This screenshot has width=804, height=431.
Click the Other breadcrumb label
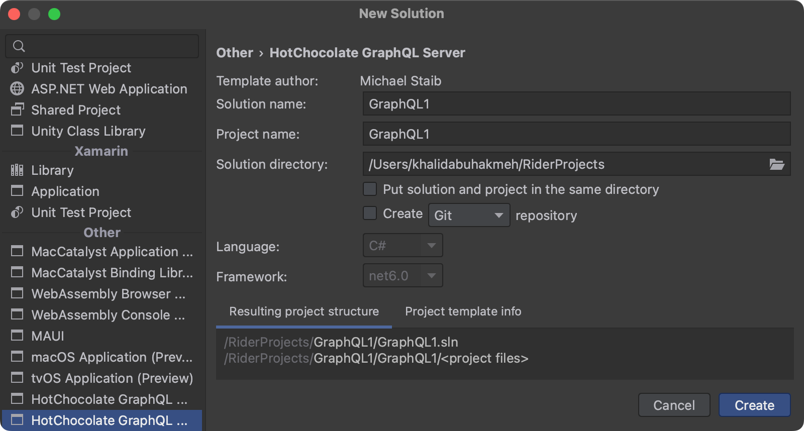pyautogui.click(x=235, y=53)
